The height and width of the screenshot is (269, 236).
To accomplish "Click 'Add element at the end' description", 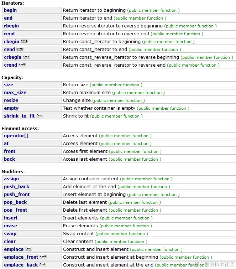I will pyautogui.click(x=89, y=187).
